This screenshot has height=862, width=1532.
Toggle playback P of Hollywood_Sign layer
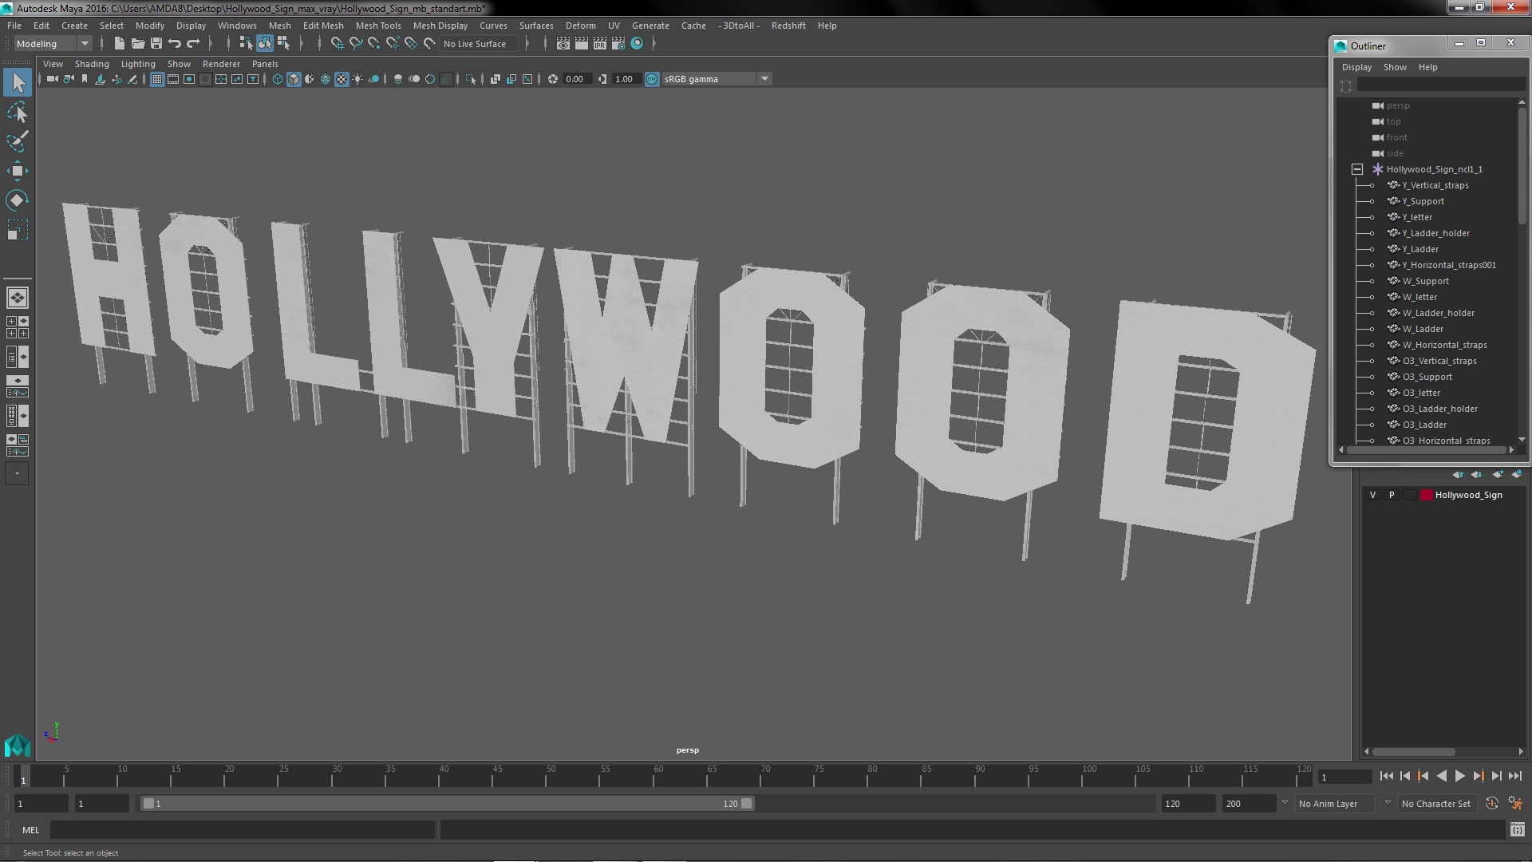pos(1392,495)
